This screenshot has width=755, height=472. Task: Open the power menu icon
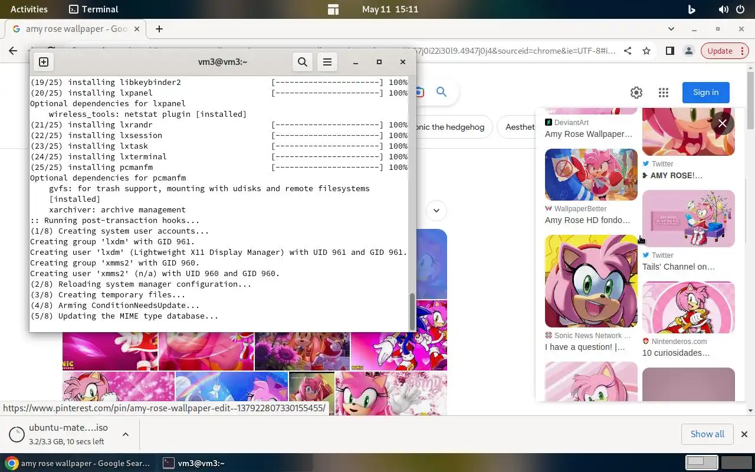(741, 9)
